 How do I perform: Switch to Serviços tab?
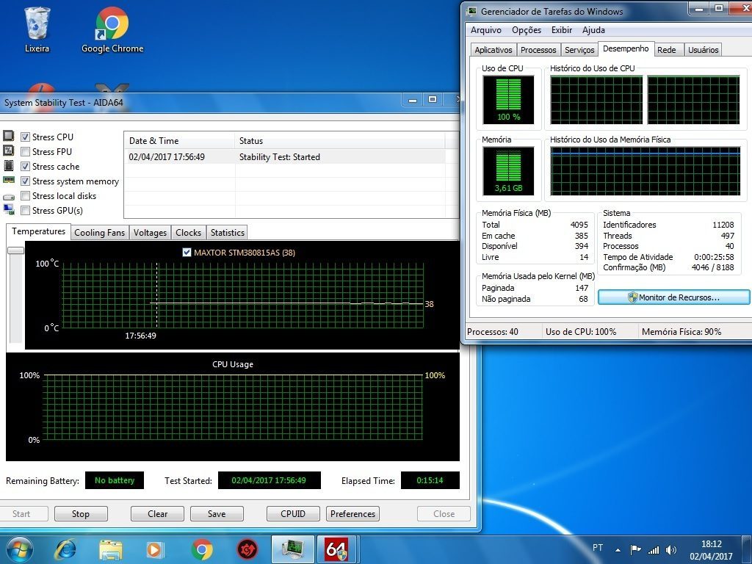[579, 50]
